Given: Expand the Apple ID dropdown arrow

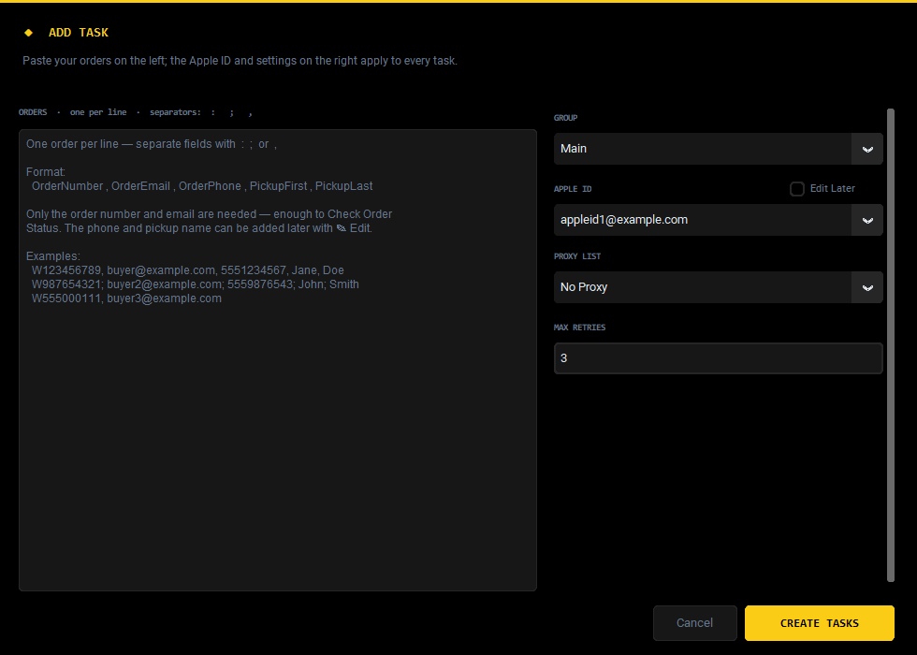Looking at the screenshot, I should click(867, 221).
